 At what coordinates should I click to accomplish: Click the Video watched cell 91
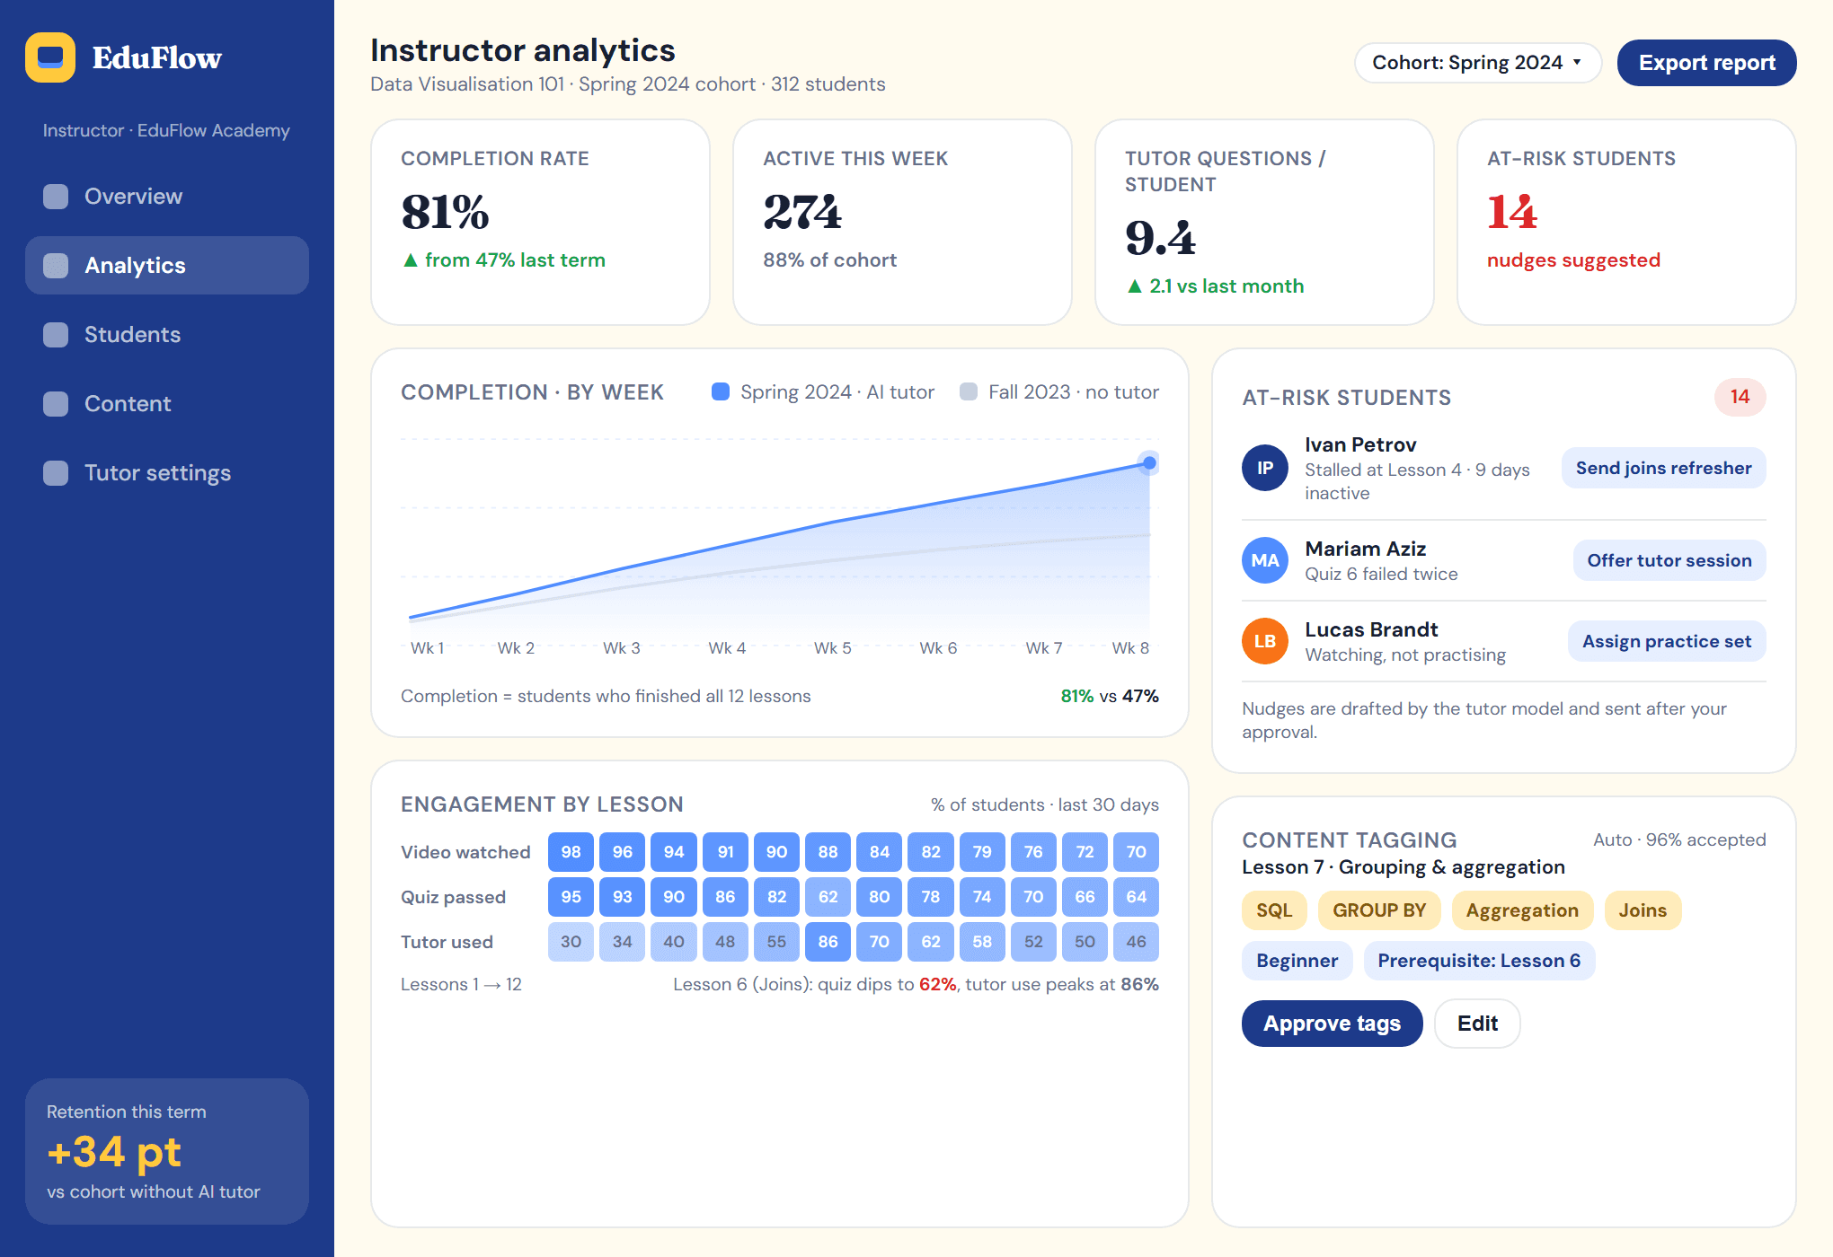(x=725, y=852)
